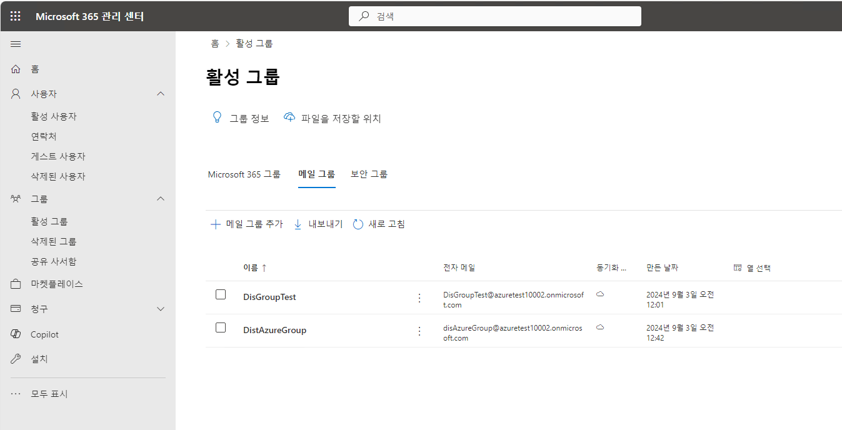This screenshot has height=430, width=842.
Task: Click the ellipsis icon next to 모두 표시
Action: pos(16,394)
